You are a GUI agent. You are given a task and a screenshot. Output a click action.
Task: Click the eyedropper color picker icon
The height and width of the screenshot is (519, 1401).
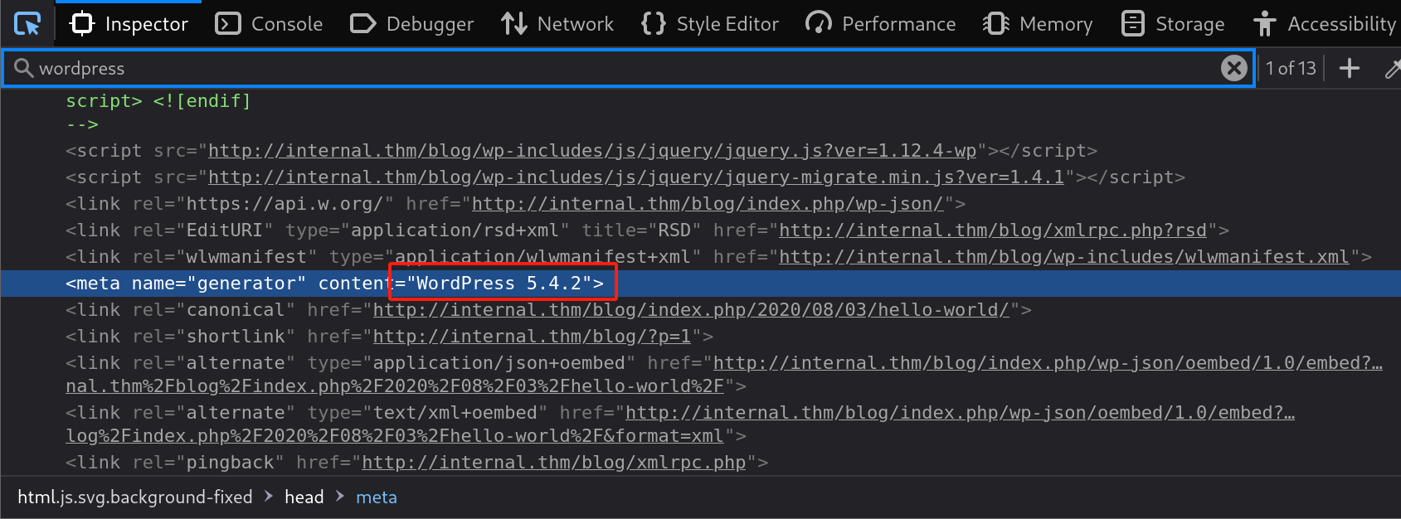[1393, 68]
